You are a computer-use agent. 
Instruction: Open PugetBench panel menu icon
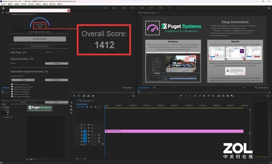[36, 14]
